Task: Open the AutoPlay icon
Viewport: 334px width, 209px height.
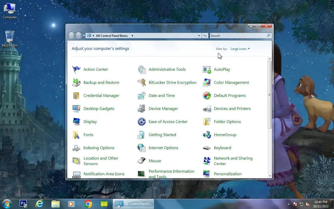Action: tap(207, 69)
